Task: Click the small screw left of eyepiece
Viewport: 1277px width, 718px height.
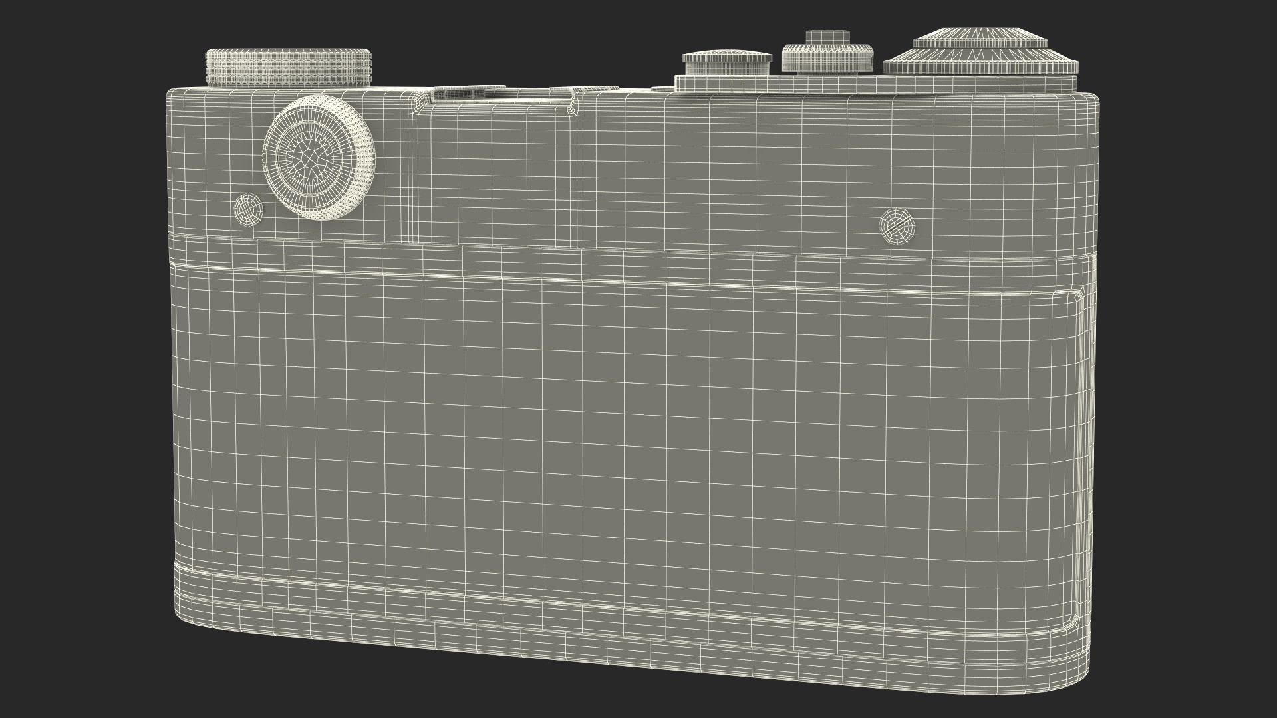Action: point(249,210)
